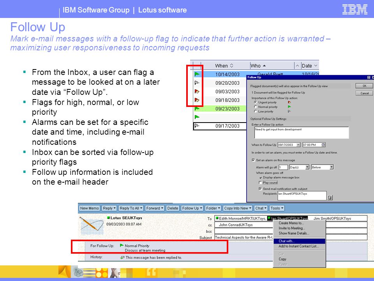Click the help question mark in the Follow Up title bar

tap(369, 77)
